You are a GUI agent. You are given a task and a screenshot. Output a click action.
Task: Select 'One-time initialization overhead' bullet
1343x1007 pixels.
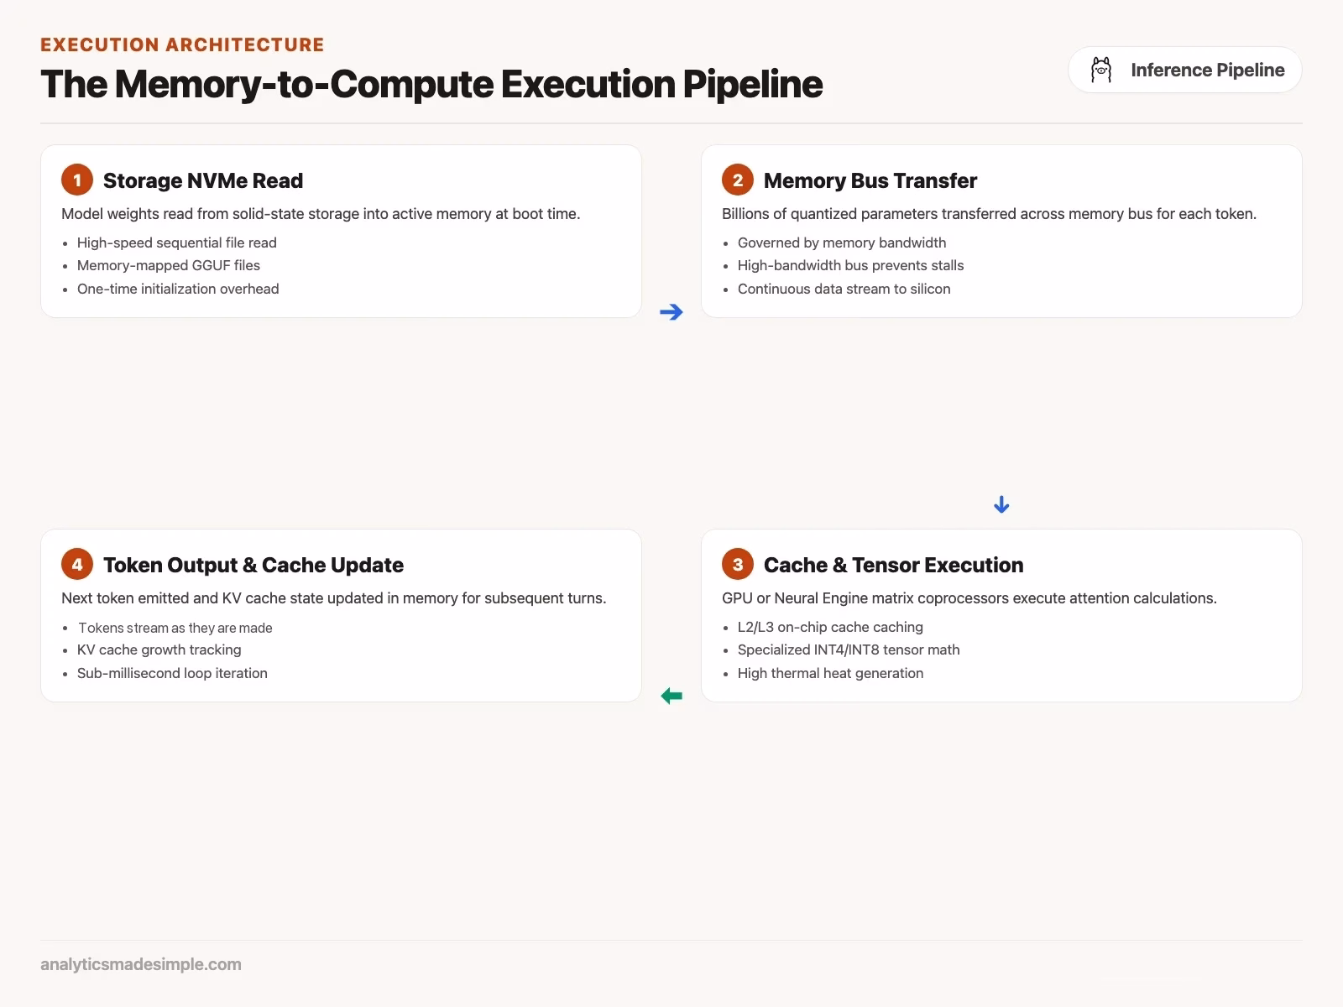tap(178, 289)
